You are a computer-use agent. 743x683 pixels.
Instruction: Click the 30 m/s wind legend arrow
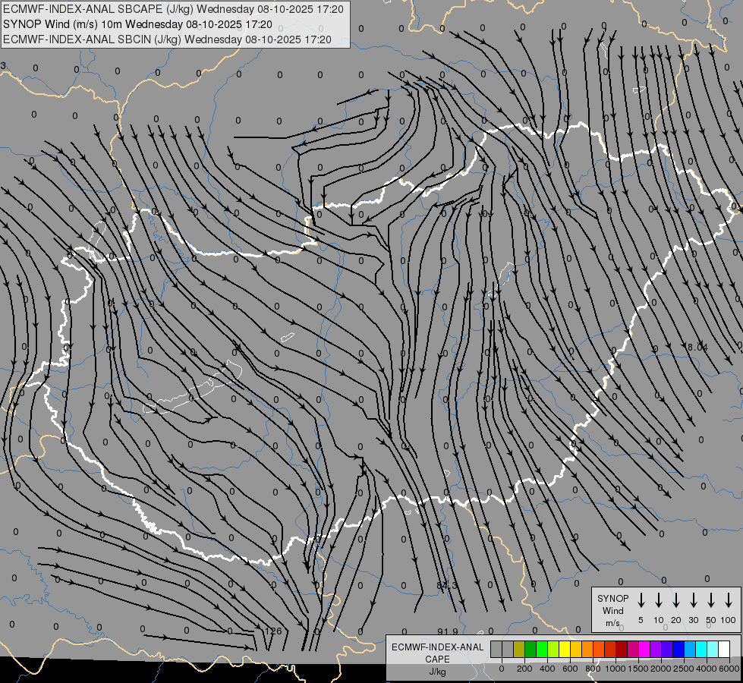tap(694, 600)
